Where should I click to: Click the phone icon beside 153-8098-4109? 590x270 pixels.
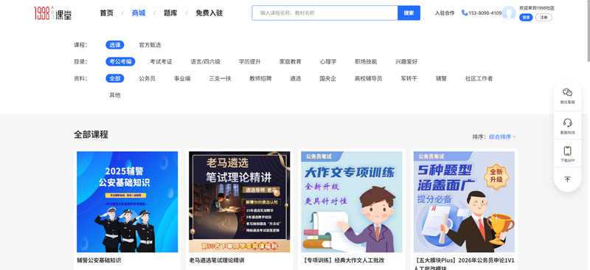coord(465,13)
